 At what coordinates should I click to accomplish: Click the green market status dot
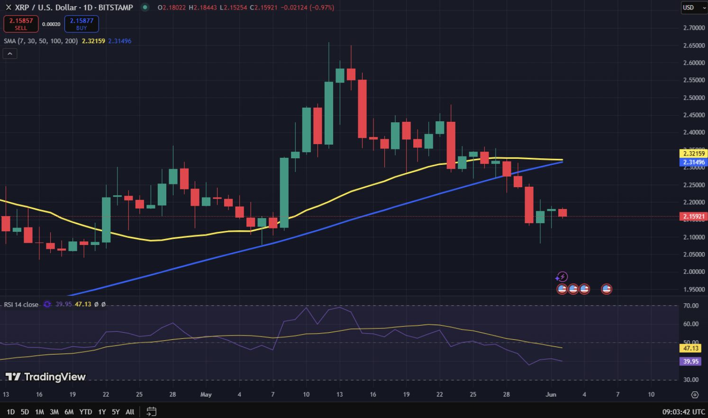click(145, 7)
